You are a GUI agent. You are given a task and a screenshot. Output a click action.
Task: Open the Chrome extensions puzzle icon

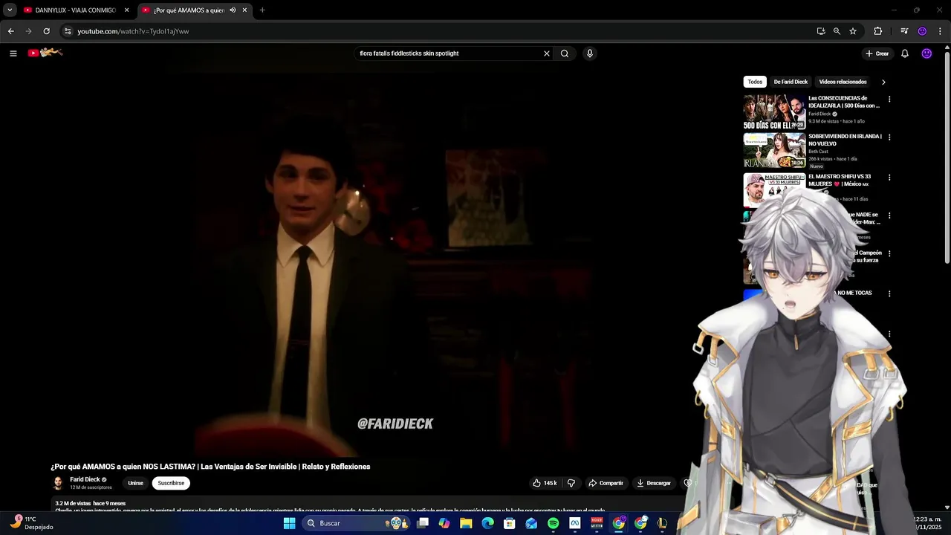coord(877,31)
